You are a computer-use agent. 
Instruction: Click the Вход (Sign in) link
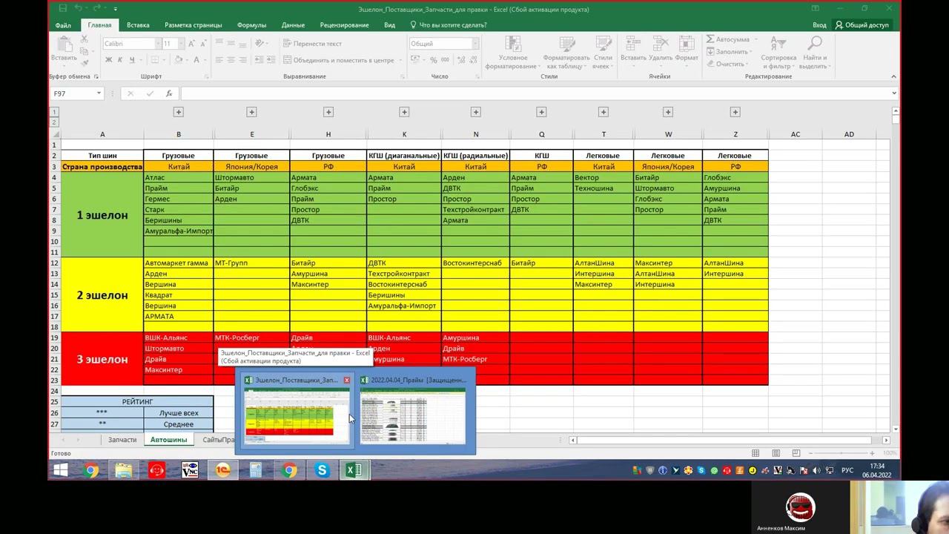click(819, 25)
